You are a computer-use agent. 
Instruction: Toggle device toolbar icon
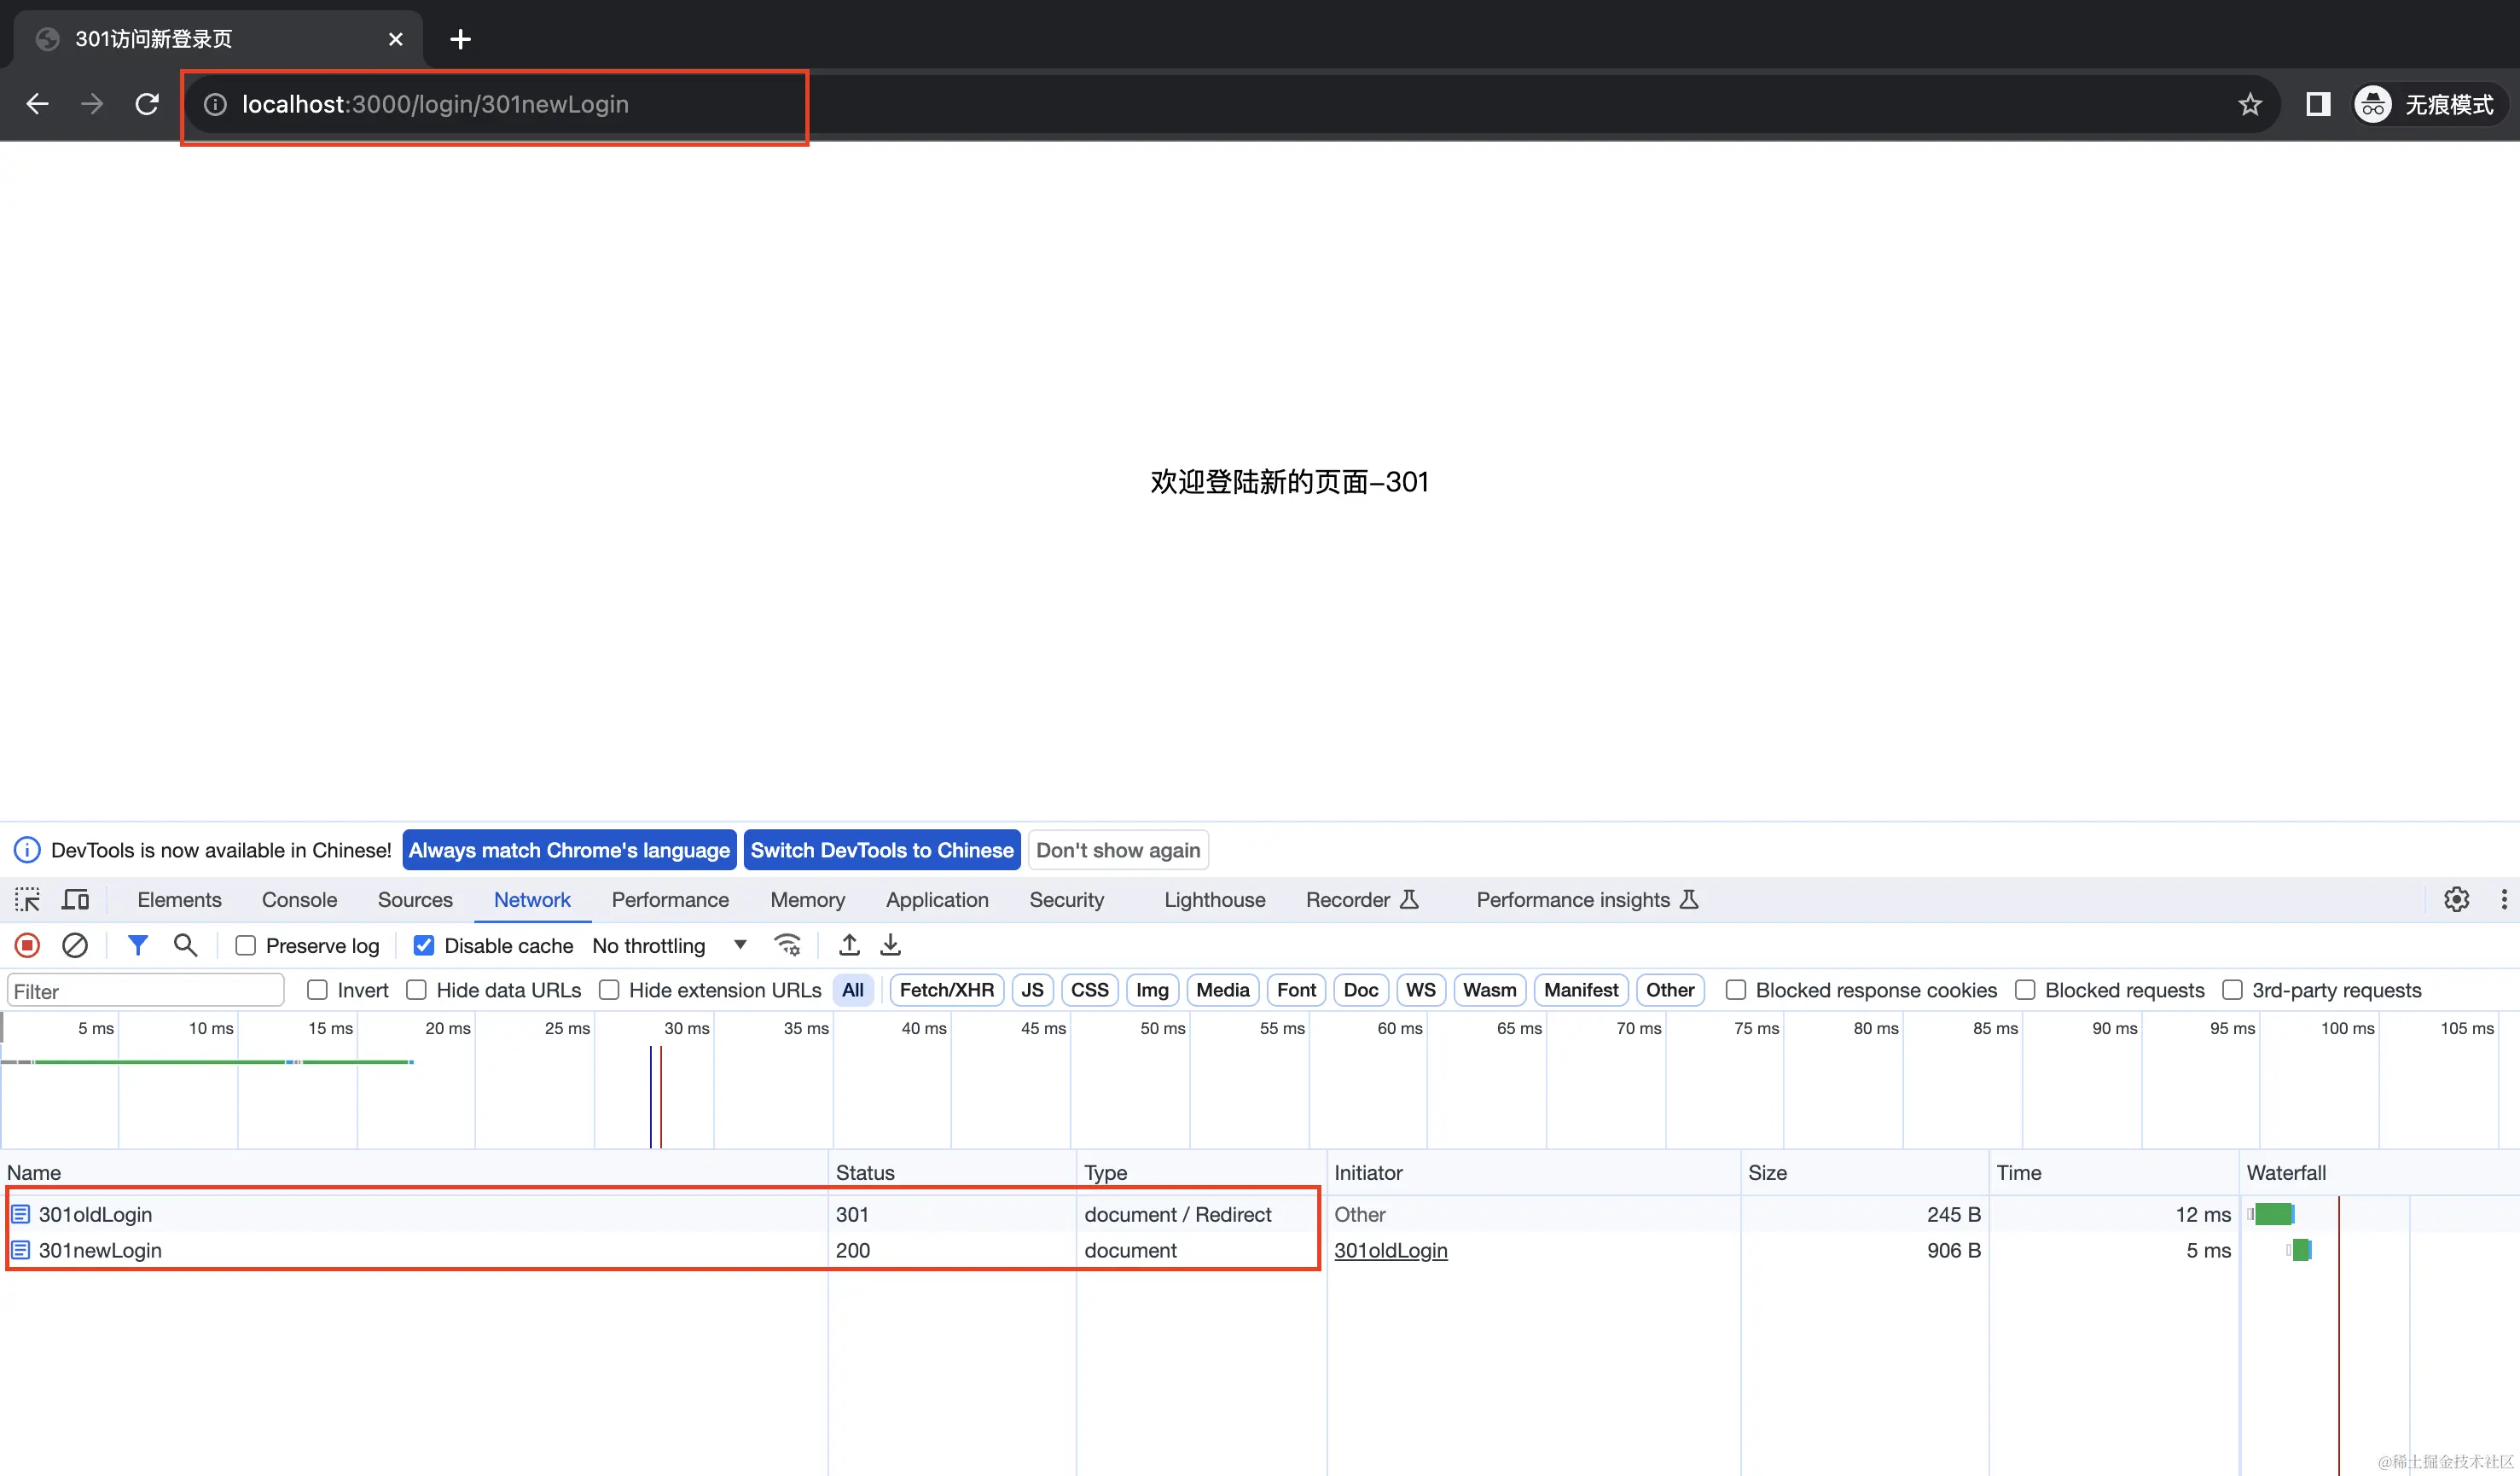tap(75, 899)
